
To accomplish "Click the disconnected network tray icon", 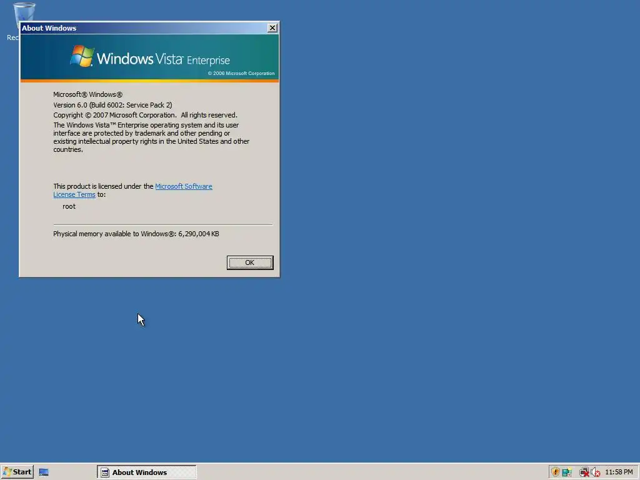I will [584, 472].
